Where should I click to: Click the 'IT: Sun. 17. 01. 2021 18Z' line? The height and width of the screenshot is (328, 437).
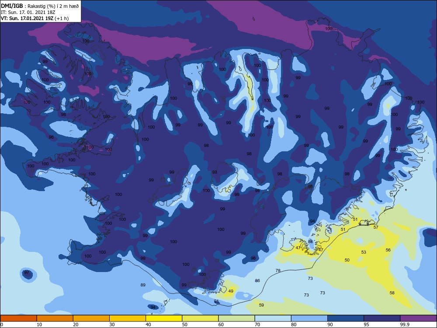28,12
